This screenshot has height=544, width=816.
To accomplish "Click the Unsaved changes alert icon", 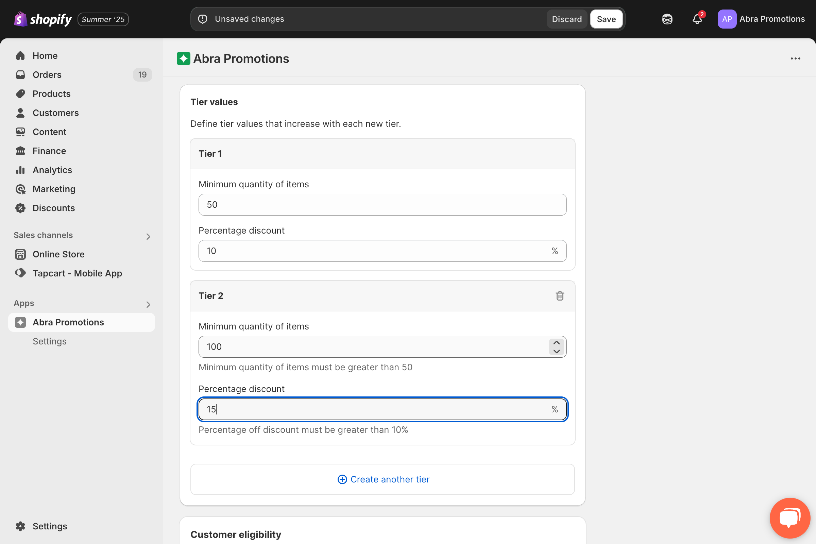I will (203, 19).
